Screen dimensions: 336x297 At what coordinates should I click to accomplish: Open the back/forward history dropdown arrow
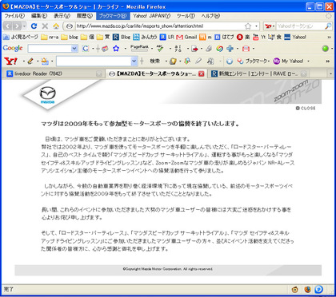pos(24,26)
